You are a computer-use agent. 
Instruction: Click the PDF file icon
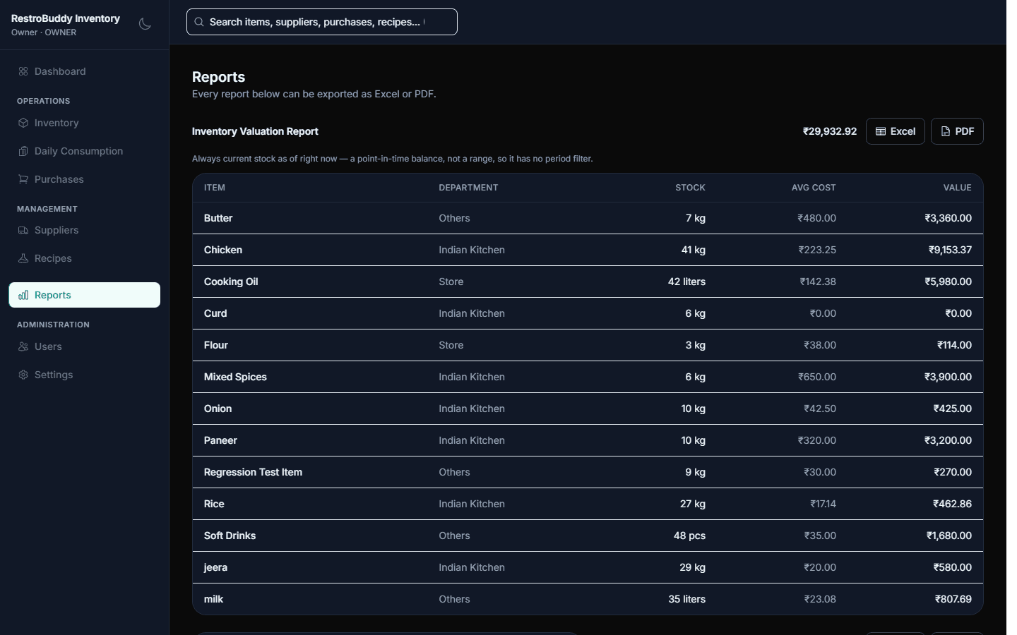(946, 131)
